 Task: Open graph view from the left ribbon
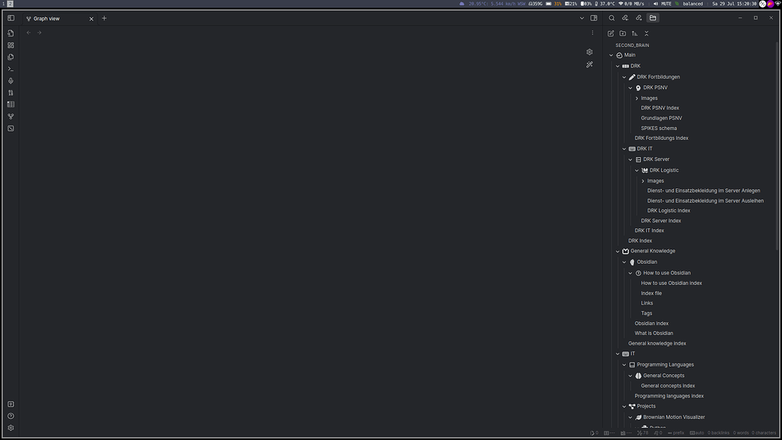pyautogui.click(x=11, y=116)
